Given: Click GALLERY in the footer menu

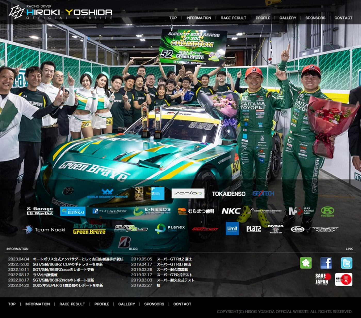Looking at the screenshot, I should coord(127,304).
